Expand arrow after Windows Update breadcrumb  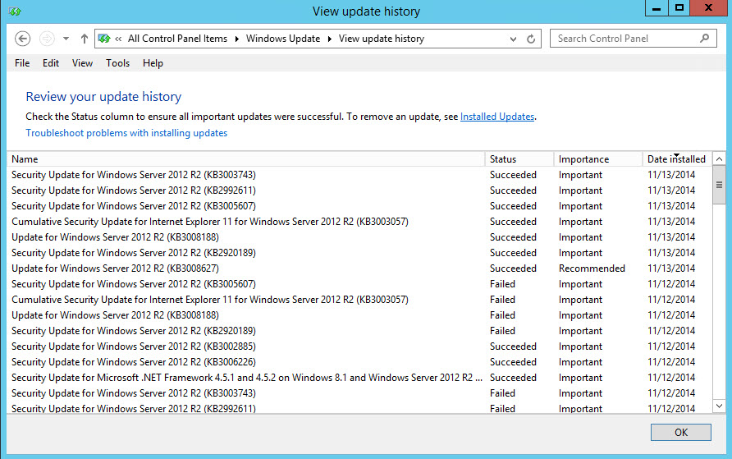[329, 39]
